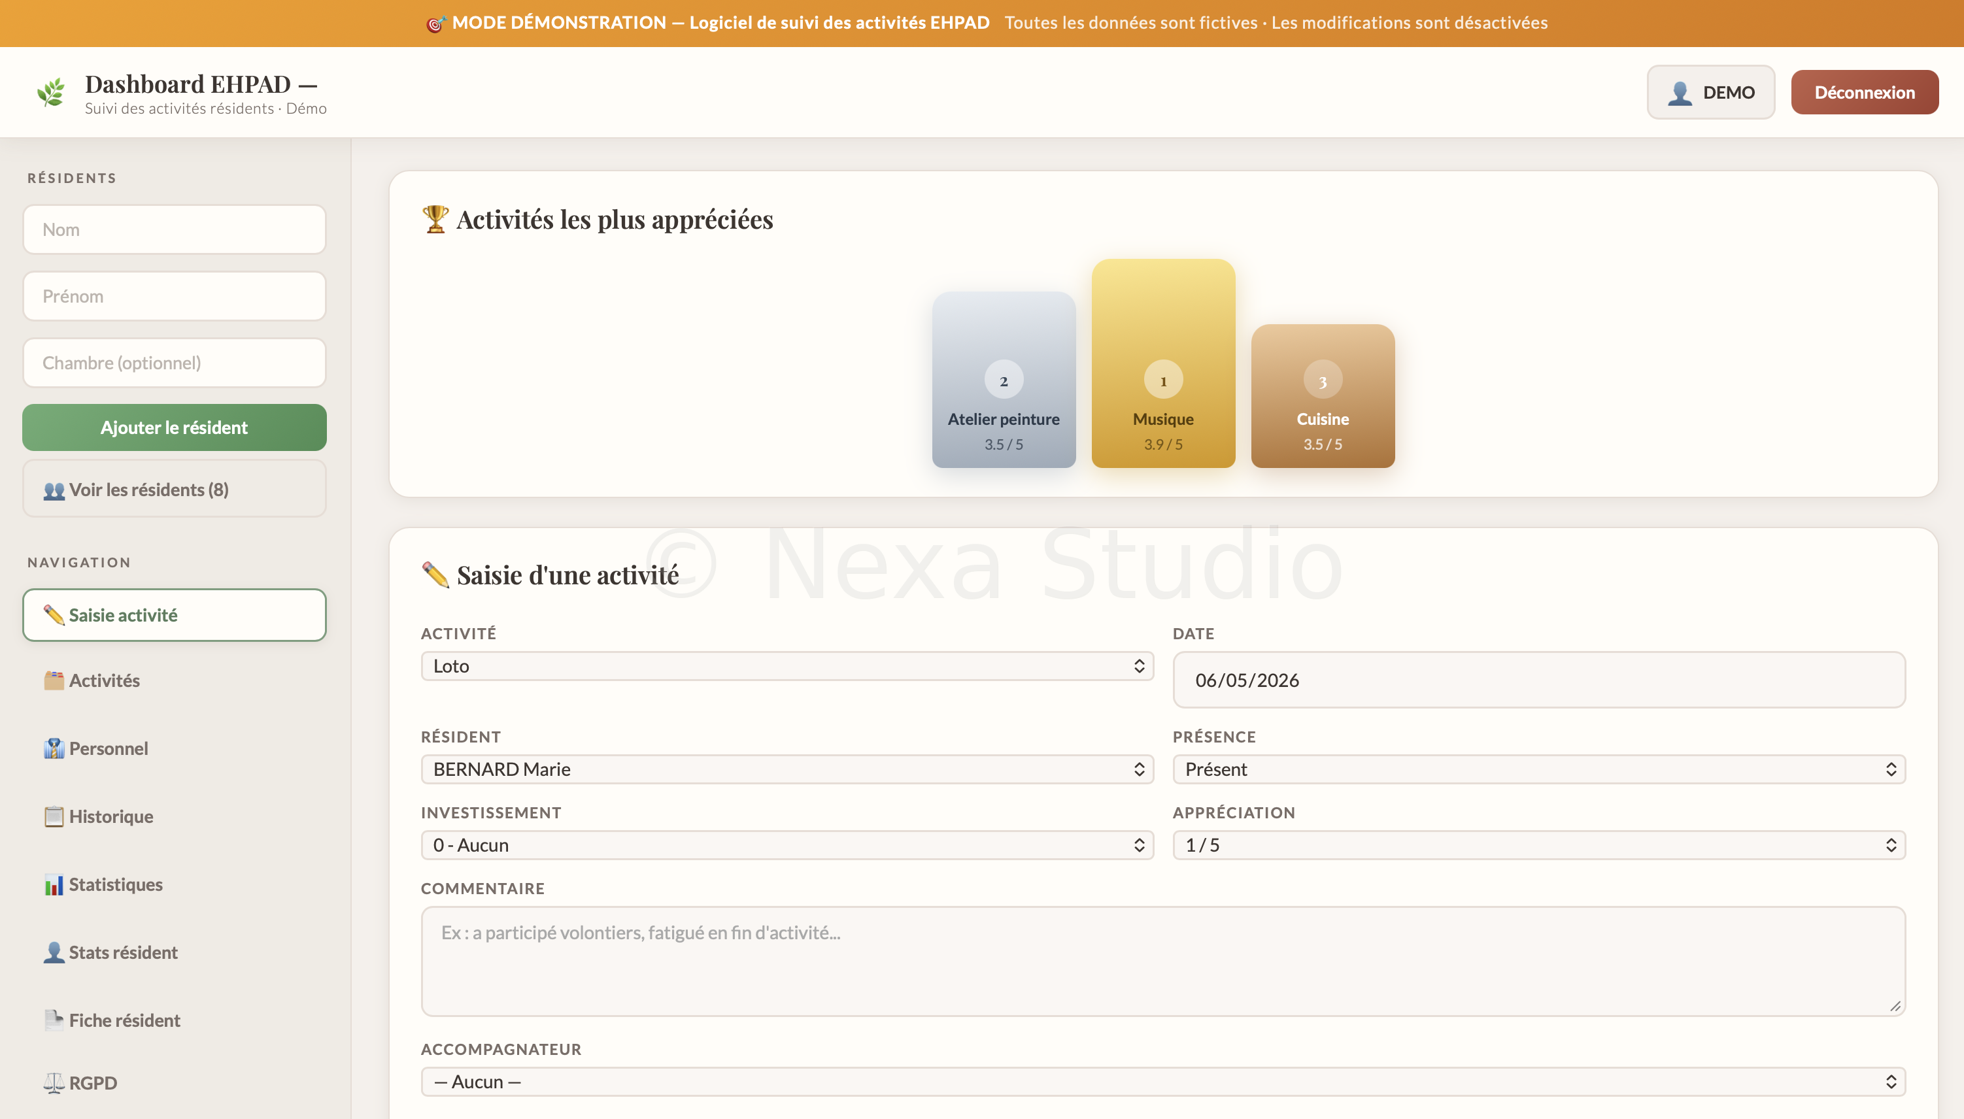The image size is (1964, 1119).
Task: Select the Atelier peinture podium card
Action: tap(1003, 380)
